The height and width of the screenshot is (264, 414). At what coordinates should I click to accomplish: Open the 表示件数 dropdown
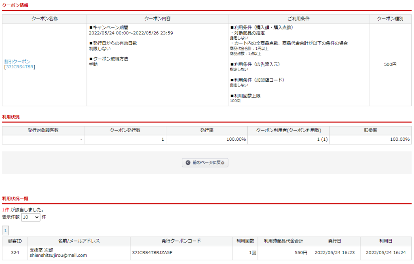[31, 217]
